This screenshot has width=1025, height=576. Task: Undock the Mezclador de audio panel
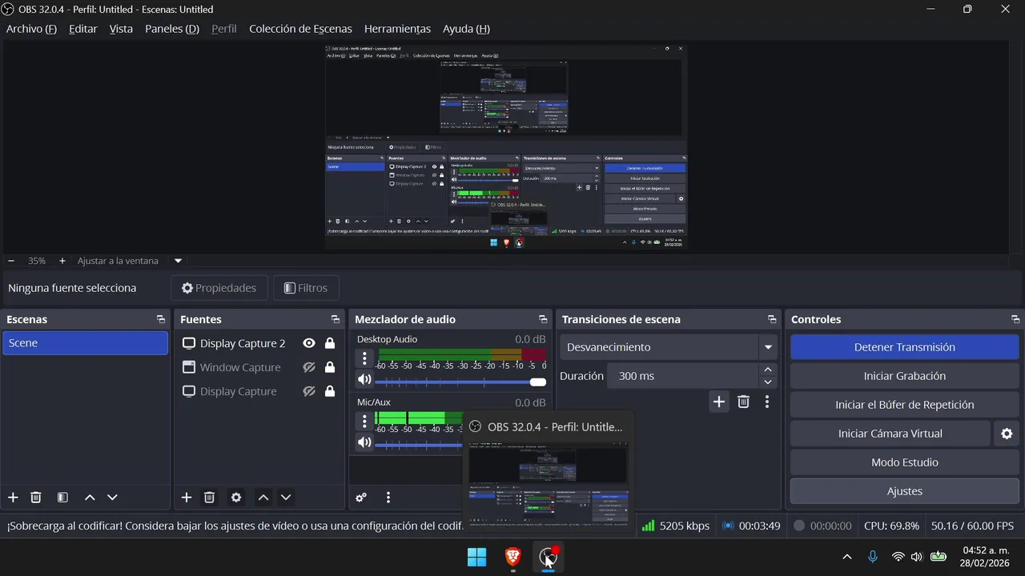coord(543,319)
